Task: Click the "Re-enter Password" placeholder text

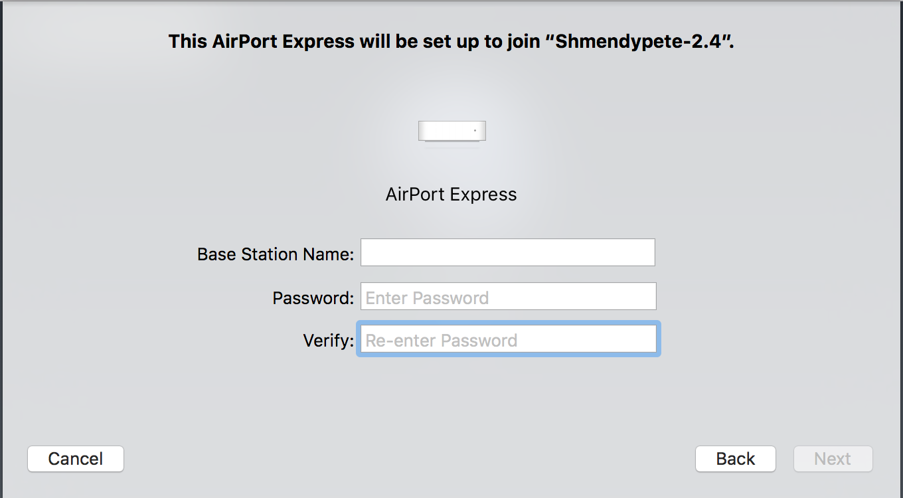Action: pyautogui.click(x=441, y=341)
